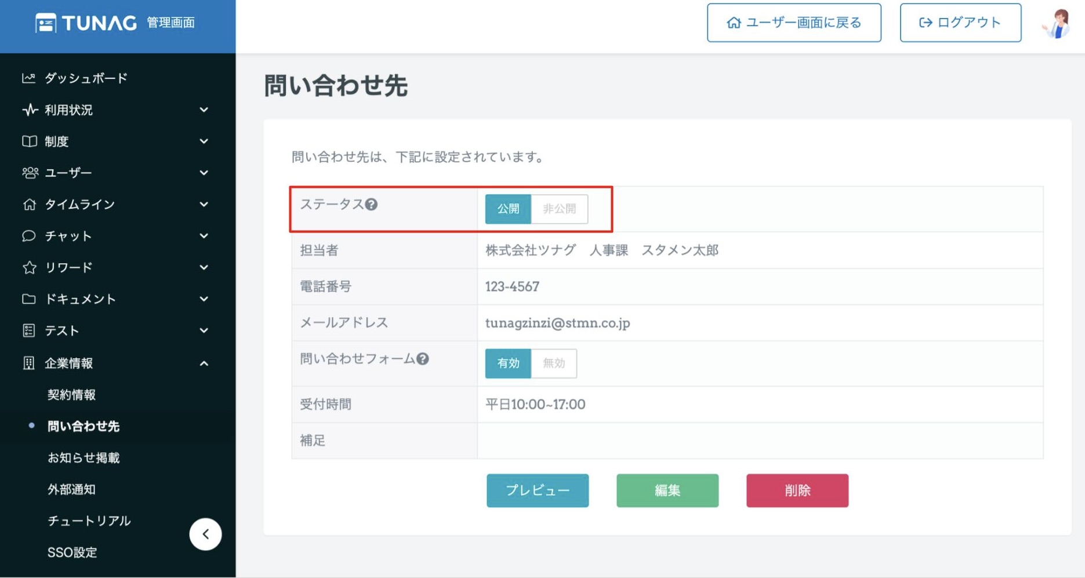This screenshot has height=578, width=1085.
Task: Expand the 利用状況 chevron
Action: tap(204, 110)
